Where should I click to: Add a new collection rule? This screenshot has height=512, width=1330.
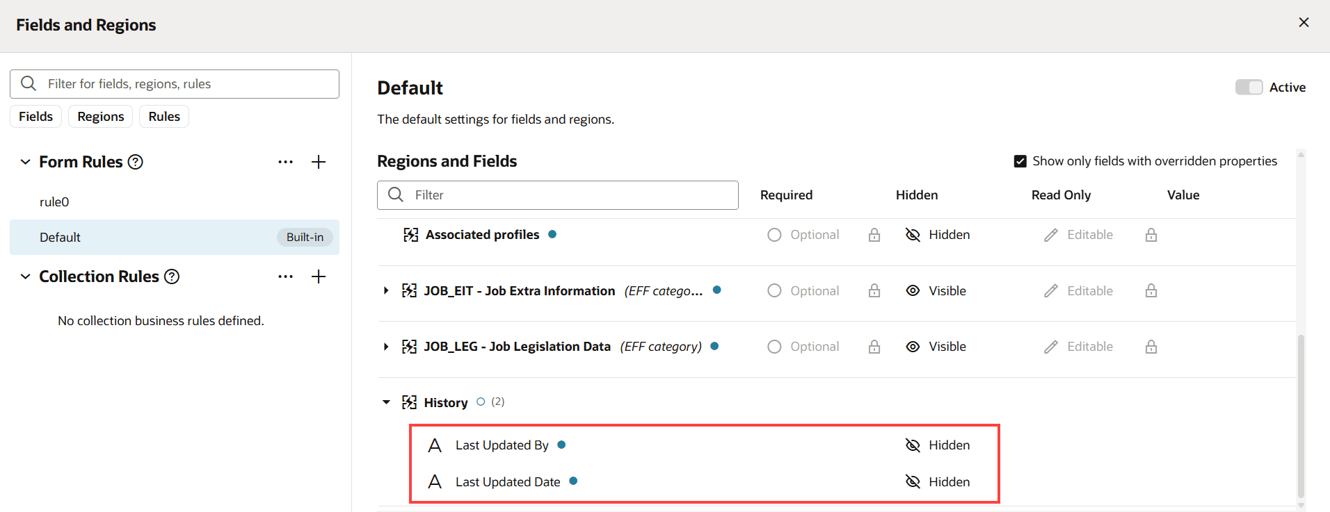coord(319,276)
